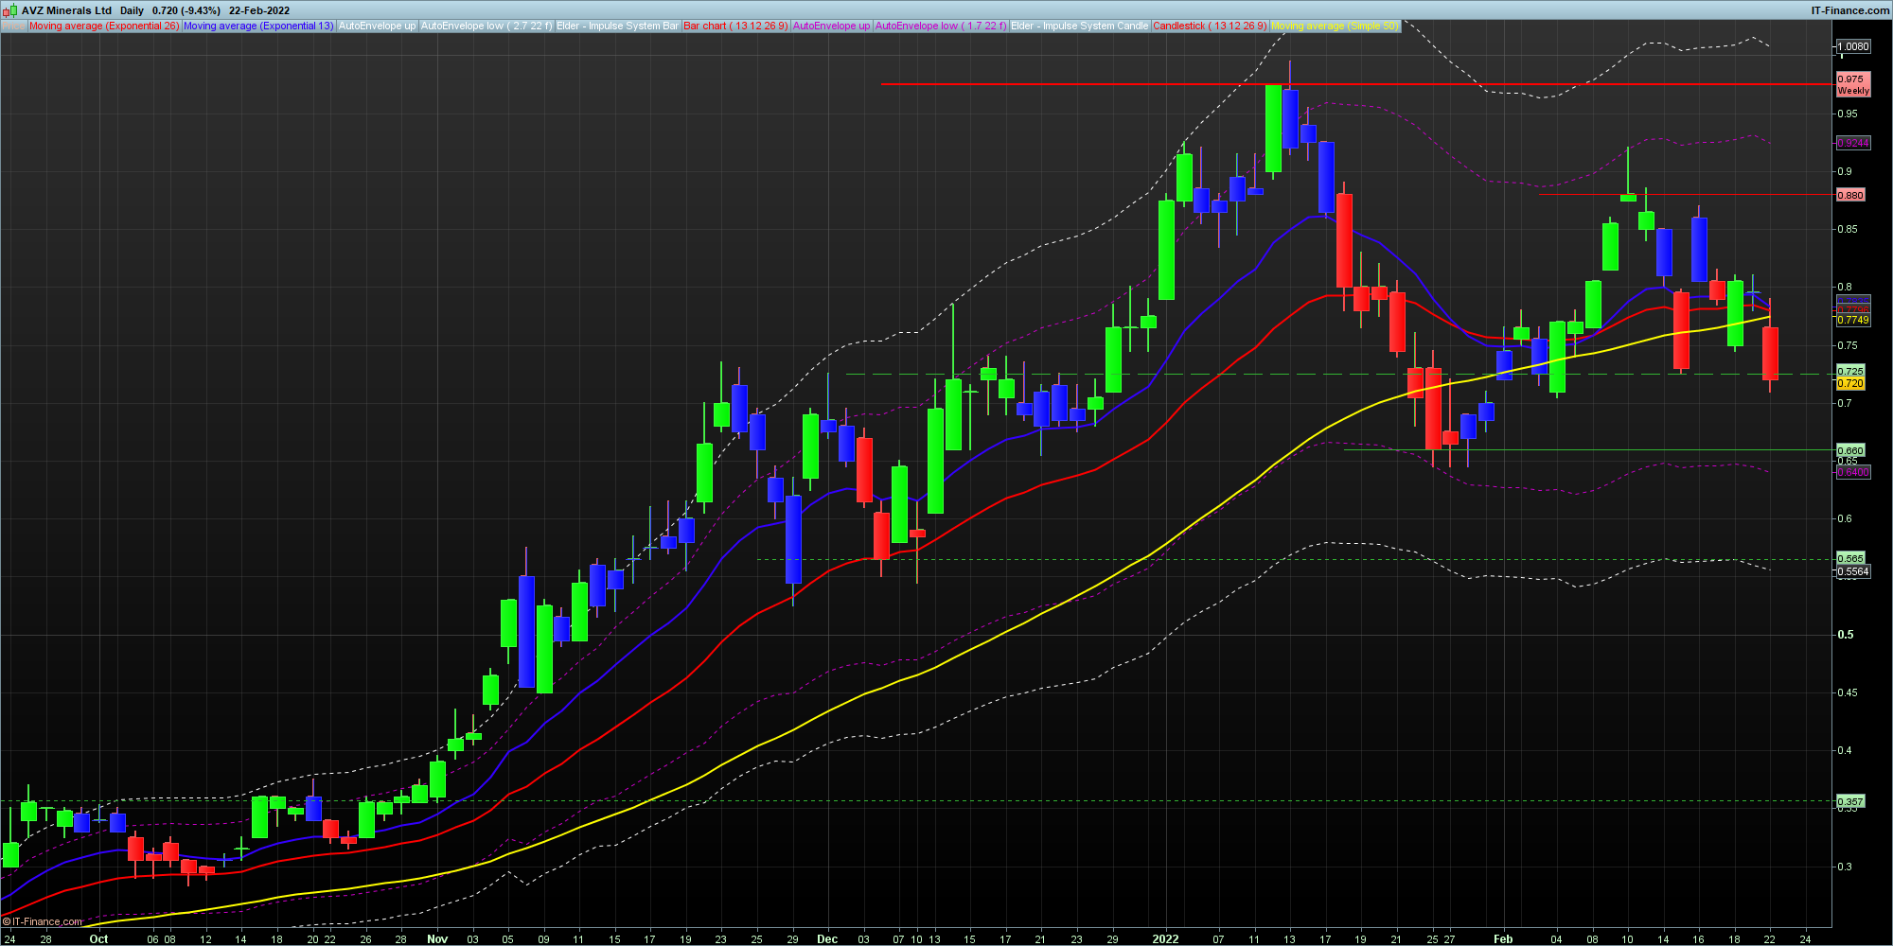Click the 0.5564 lower envelope price tag
Screen dimensions: 1893x946
click(x=1853, y=571)
